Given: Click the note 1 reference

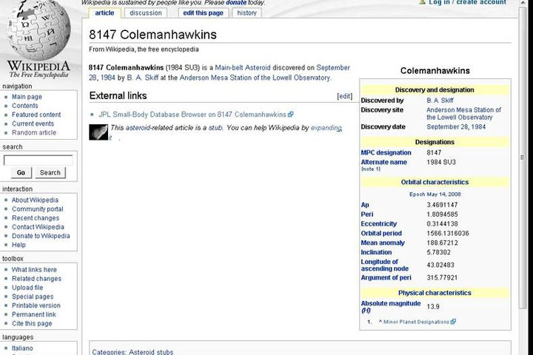Looking at the screenshot, I should (371, 169).
